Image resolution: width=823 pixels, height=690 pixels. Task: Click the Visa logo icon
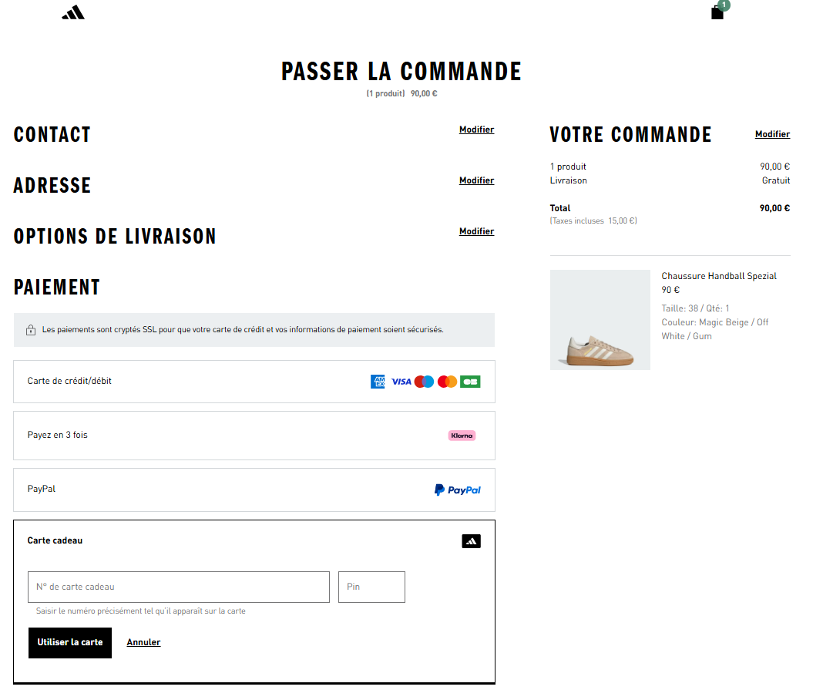coord(401,382)
